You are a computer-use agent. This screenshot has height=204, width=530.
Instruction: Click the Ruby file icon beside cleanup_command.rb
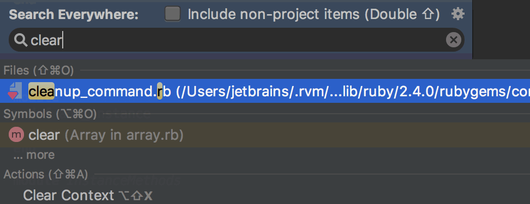[x=15, y=91]
